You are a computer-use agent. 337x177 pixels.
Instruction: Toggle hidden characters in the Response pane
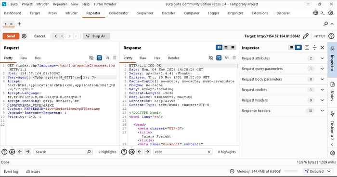coord(211,58)
